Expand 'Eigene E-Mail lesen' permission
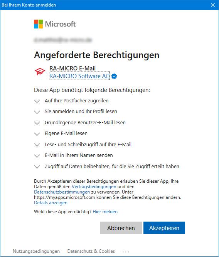 tap(37, 134)
